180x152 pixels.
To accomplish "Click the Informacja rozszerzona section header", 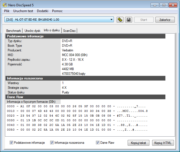I will [85, 78].
